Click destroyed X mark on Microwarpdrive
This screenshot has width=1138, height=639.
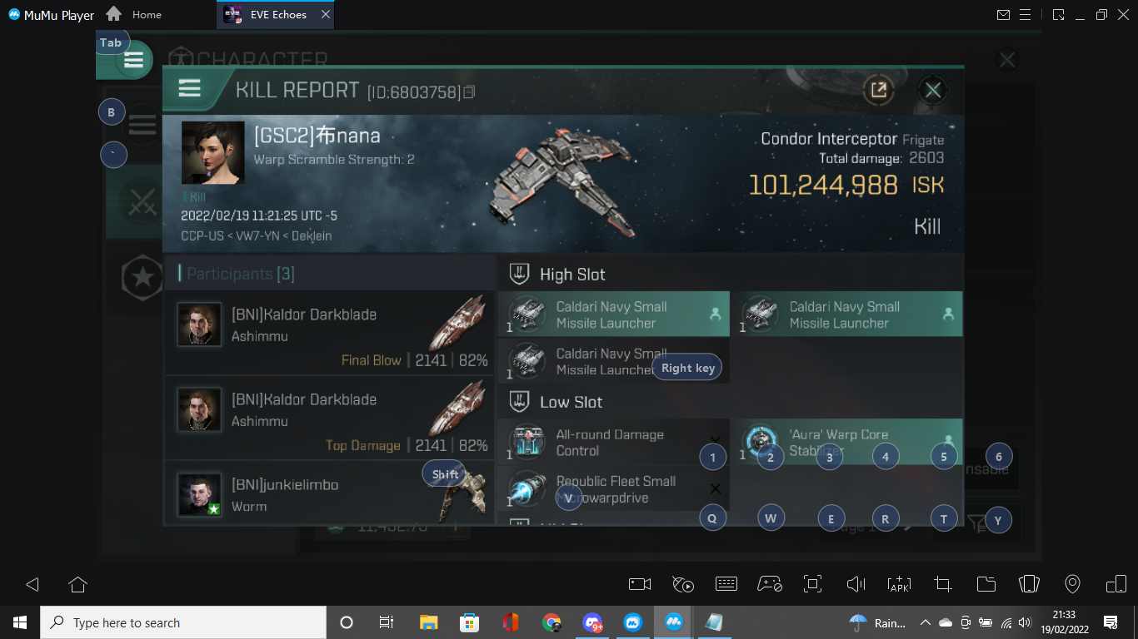tap(715, 488)
